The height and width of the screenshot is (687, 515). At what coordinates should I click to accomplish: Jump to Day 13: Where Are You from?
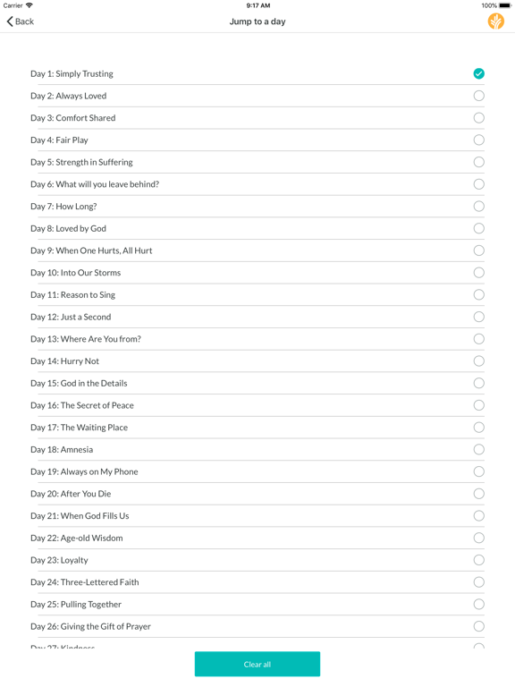click(x=257, y=339)
